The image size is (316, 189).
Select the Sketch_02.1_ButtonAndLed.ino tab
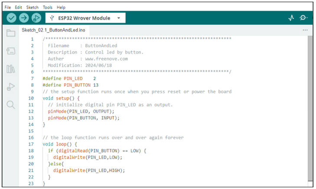(x=54, y=30)
